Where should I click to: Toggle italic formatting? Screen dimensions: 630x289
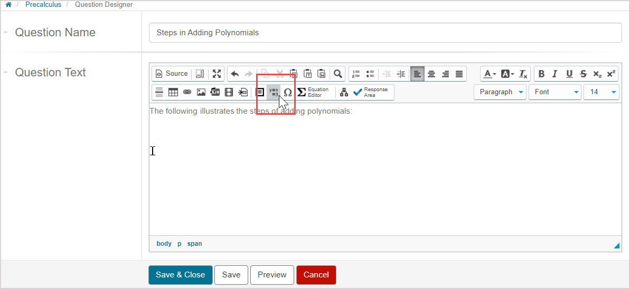555,74
